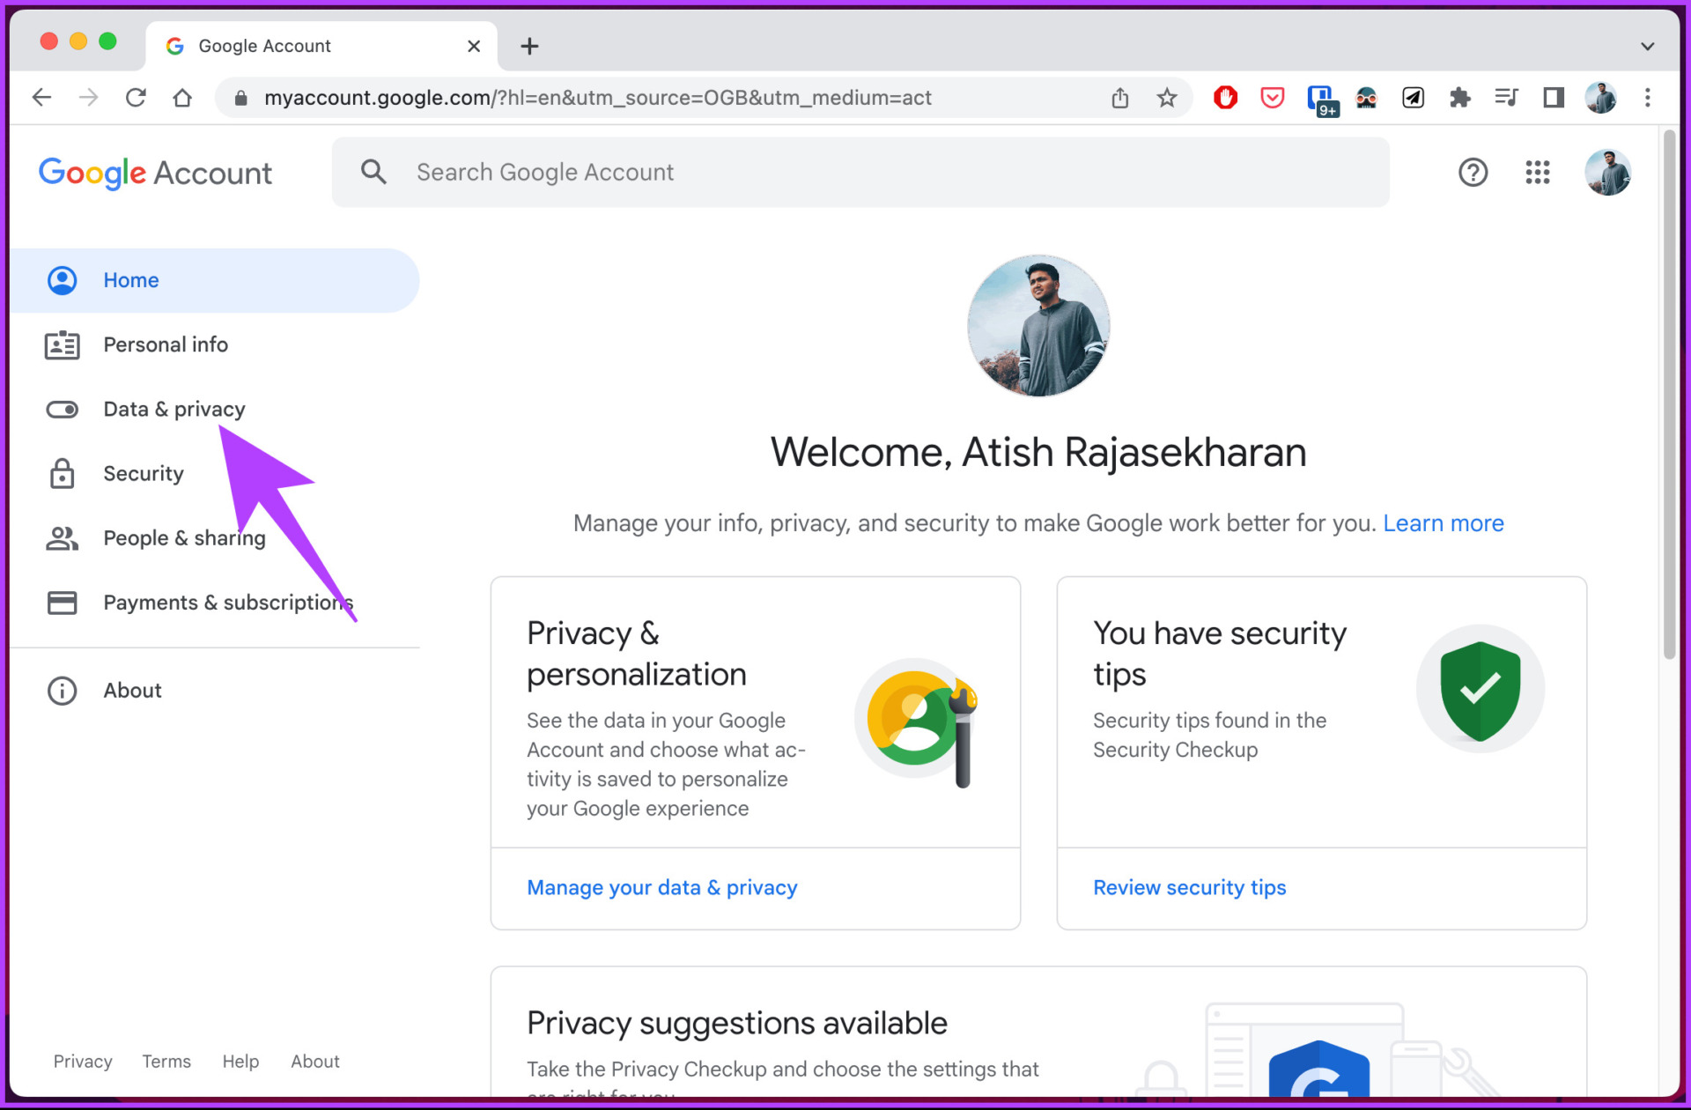Open Privacy suggestions available card
Screen dimensions: 1691x1110
click(x=1038, y=1032)
